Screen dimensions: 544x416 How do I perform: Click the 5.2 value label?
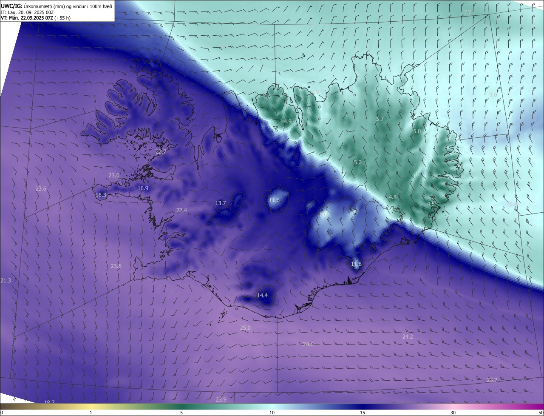358,162
